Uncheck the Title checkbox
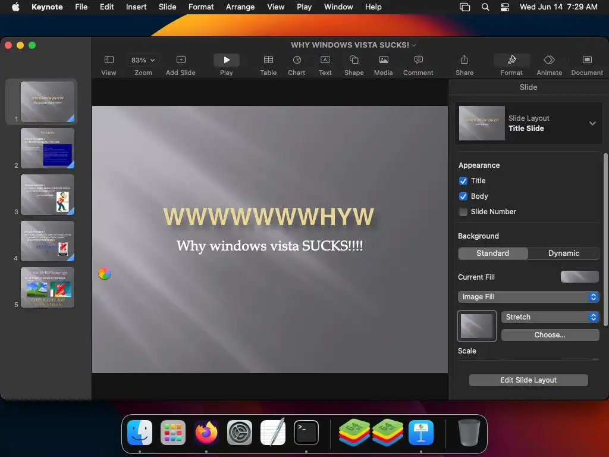The image size is (609, 457). (463, 181)
